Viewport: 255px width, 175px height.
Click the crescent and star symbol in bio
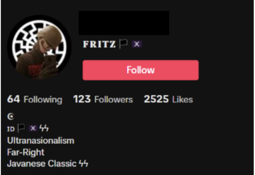pos(11,116)
